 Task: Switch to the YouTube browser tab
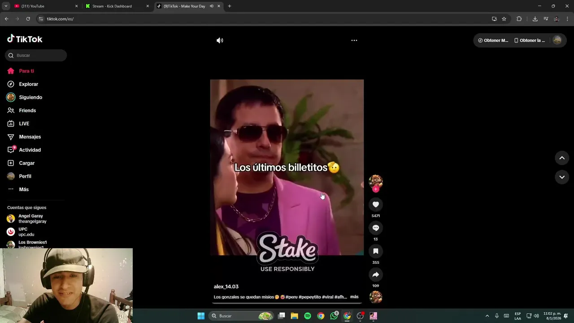pyautogui.click(x=45, y=6)
